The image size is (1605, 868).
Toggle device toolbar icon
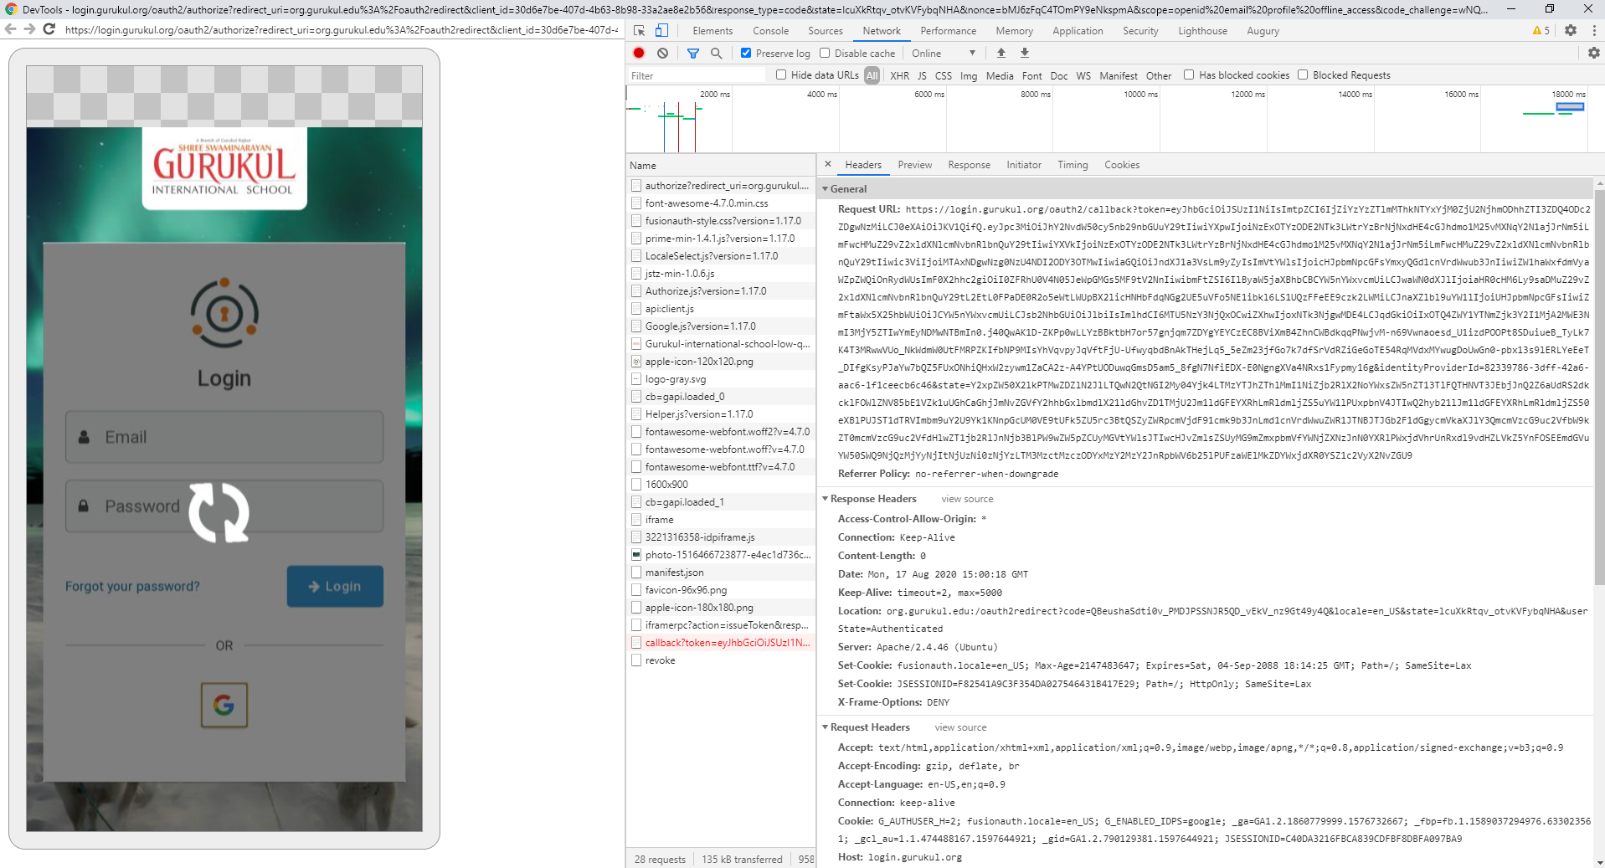tap(661, 31)
